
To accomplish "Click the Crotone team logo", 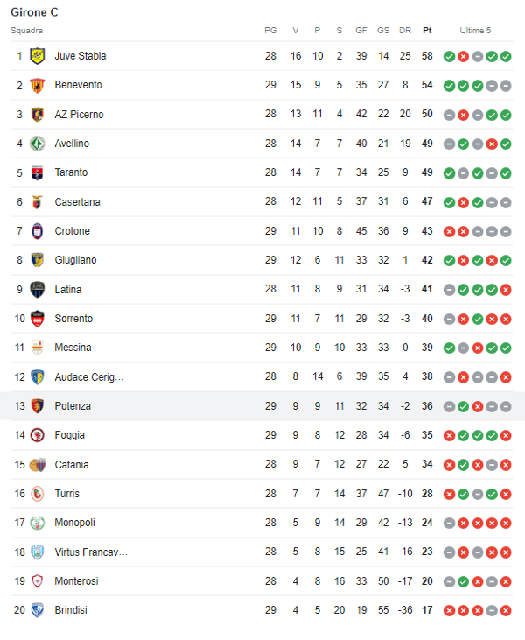I will point(37,231).
